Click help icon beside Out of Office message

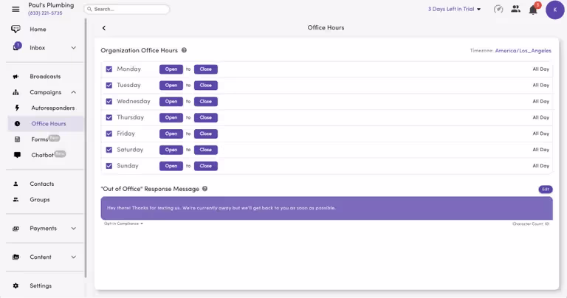tap(205, 189)
